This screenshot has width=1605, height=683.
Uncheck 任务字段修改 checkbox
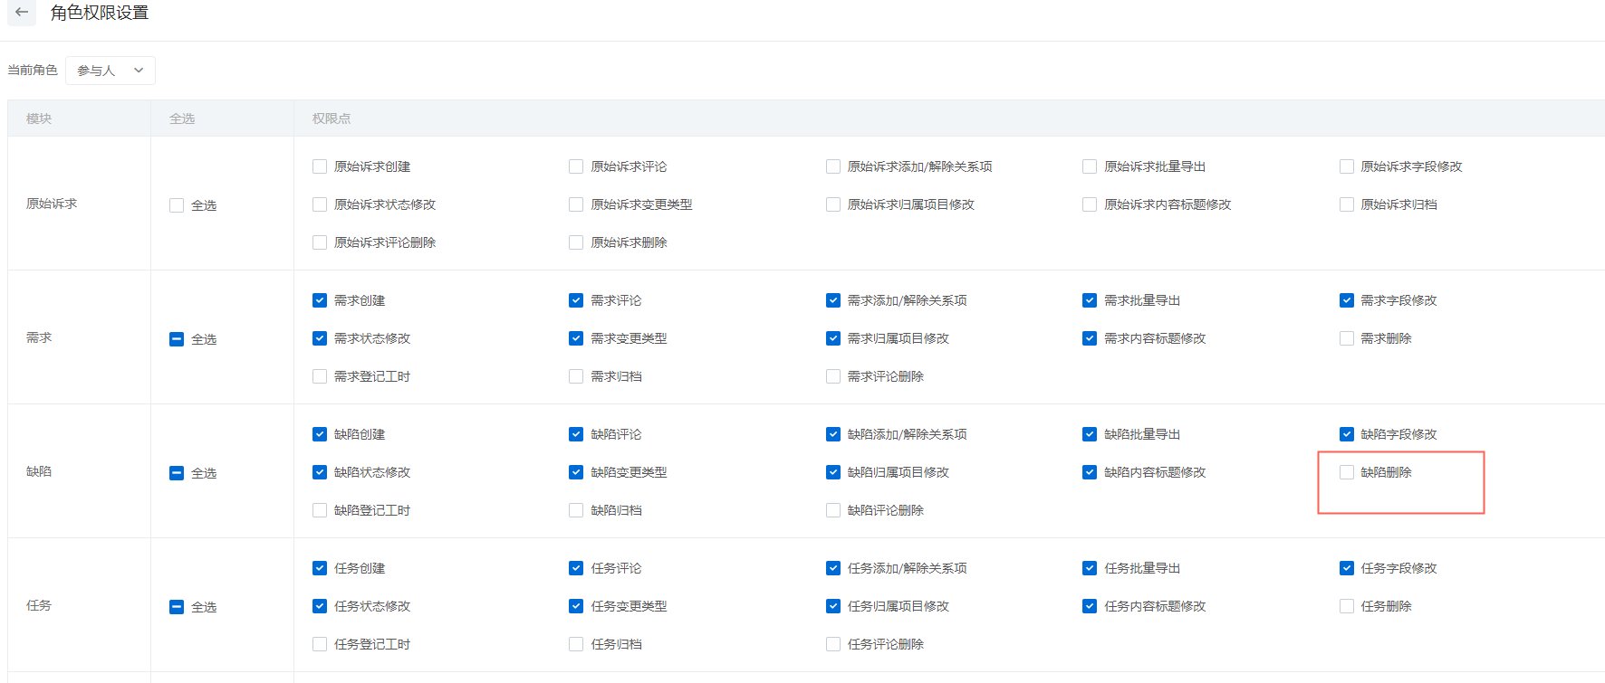(x=1347, y=568)
